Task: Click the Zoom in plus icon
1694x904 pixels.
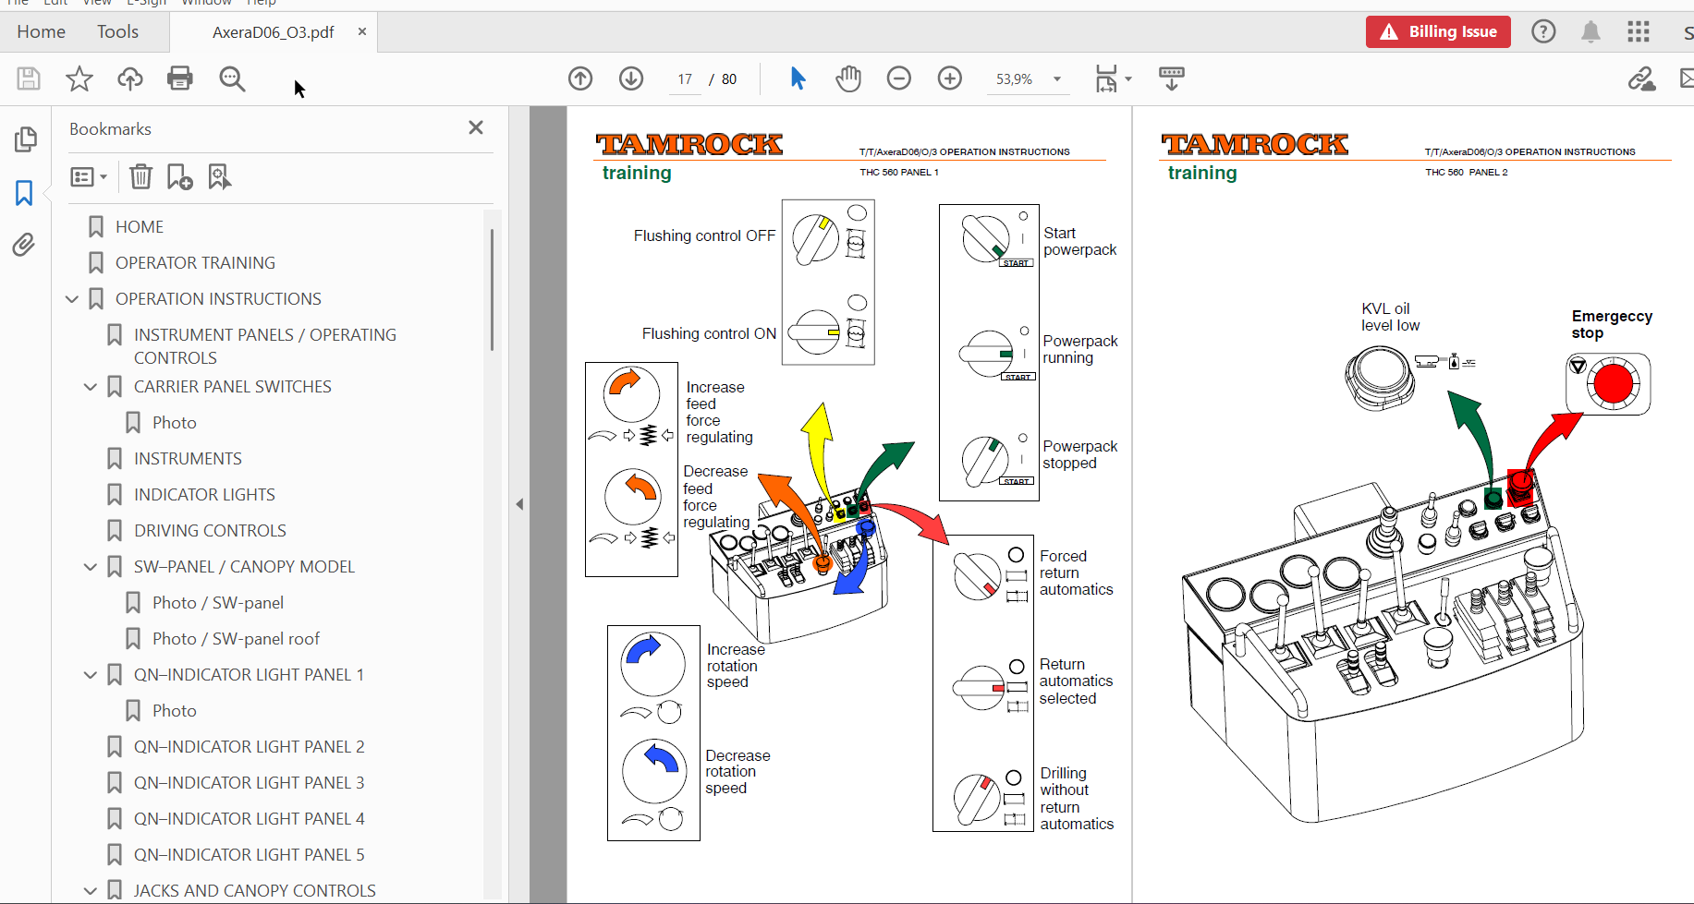Action: point(950,78)
